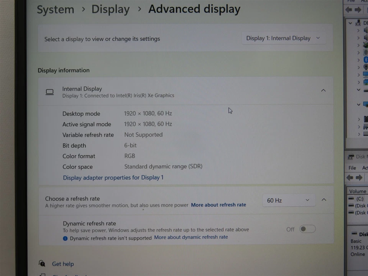Collapse the Choose a refresh rate section

pos(324,199)
